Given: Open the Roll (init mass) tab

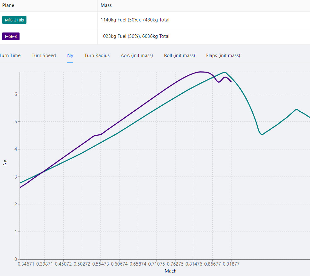Looking at the screenshot, I should point(180,56).
